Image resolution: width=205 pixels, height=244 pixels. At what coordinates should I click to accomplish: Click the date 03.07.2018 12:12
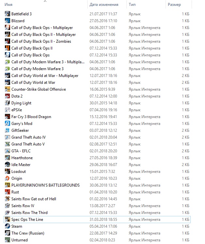[x=103, y=130]
